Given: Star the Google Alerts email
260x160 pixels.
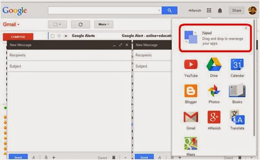Looking at the screenshot, I should click(59, 36).
